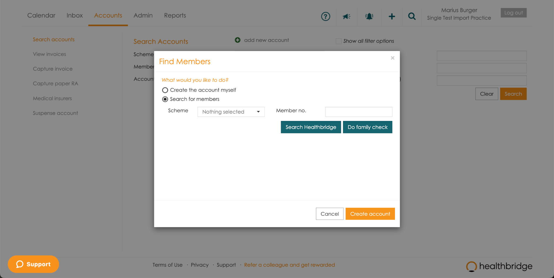Image resolution: width=554 pixels, height=278 pixels.
Task: Click the plus add icon in header
Action: (392, 16)
